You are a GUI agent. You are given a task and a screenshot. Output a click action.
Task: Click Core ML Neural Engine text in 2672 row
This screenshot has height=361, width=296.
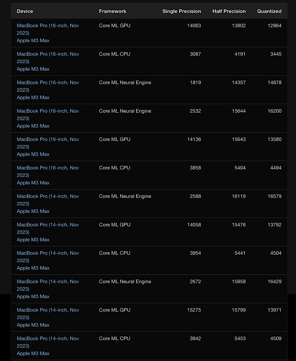tap(125, 282)
